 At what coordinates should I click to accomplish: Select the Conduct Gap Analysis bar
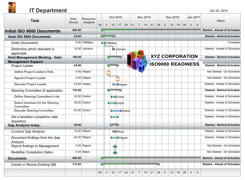[114, 132]
